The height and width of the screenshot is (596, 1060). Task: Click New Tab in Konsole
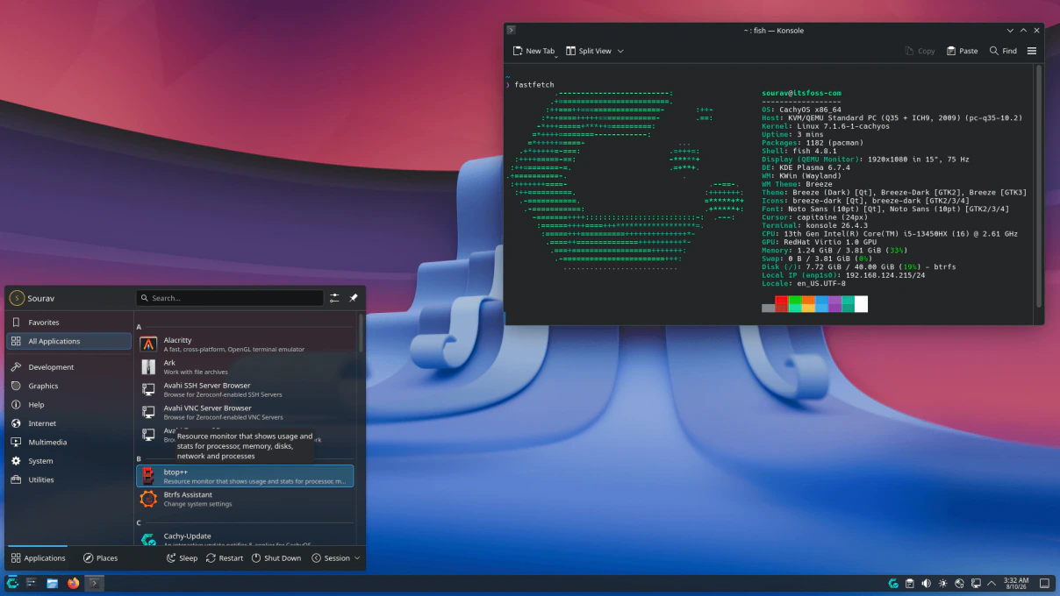(534, 51)
